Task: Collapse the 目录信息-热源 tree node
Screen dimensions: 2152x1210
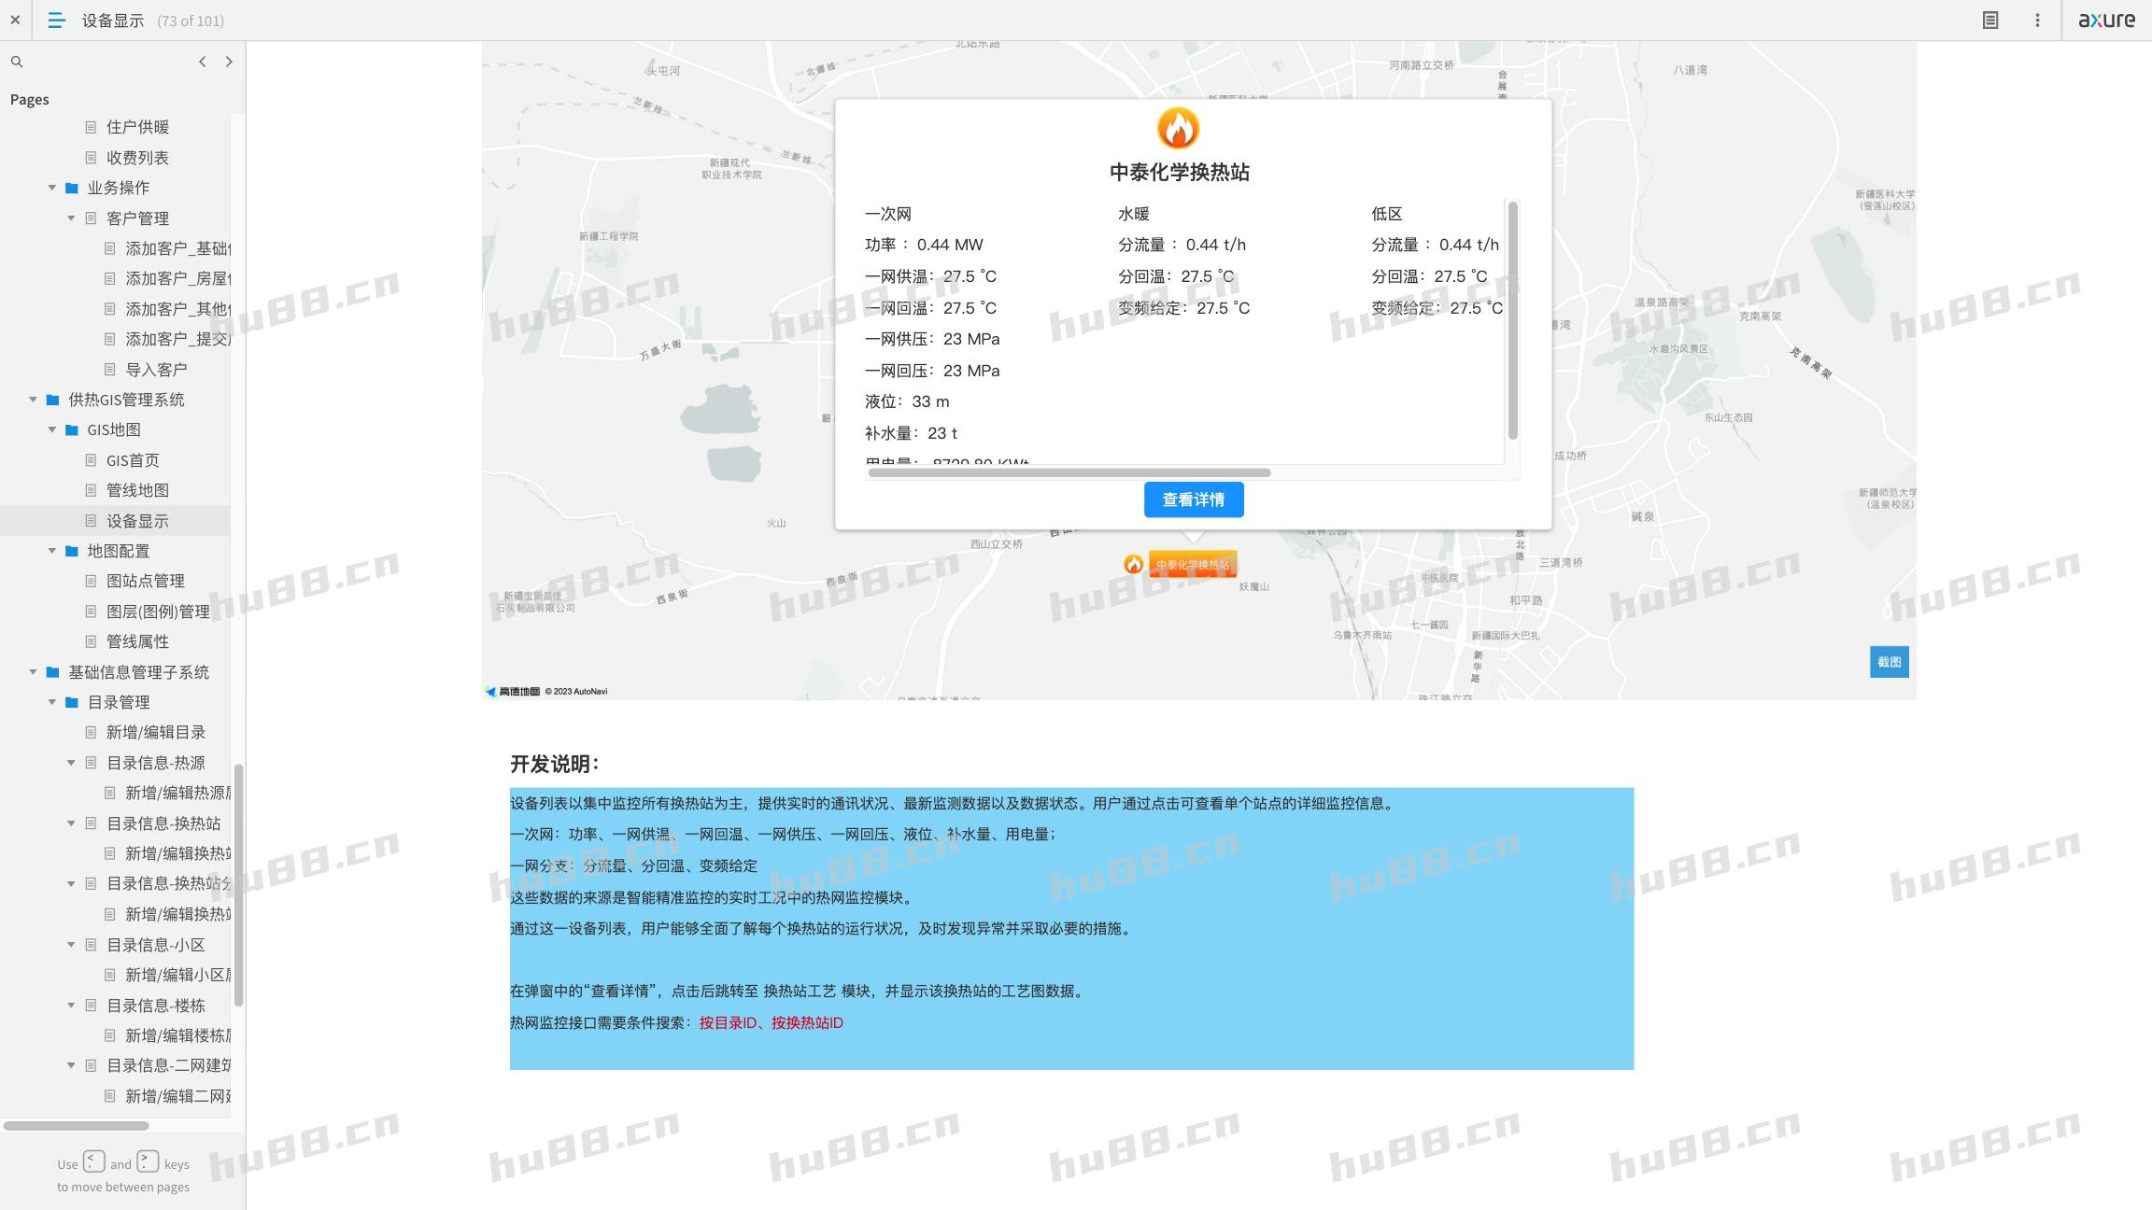Action: pos(71,763)
